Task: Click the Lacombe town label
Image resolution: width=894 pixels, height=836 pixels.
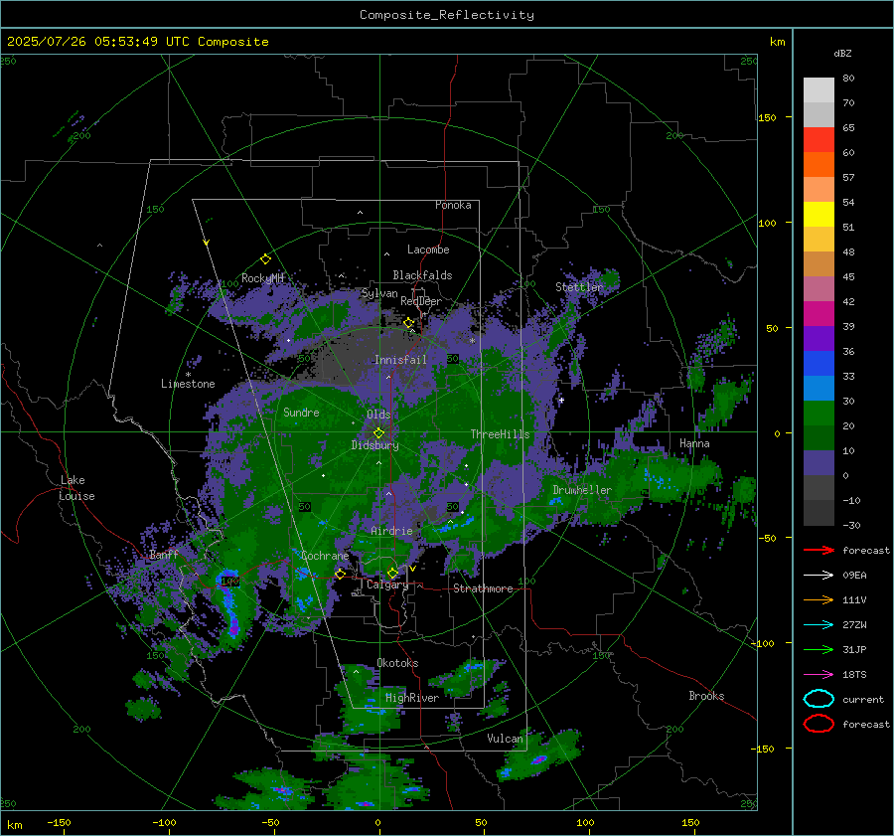Action: point(428,250)
